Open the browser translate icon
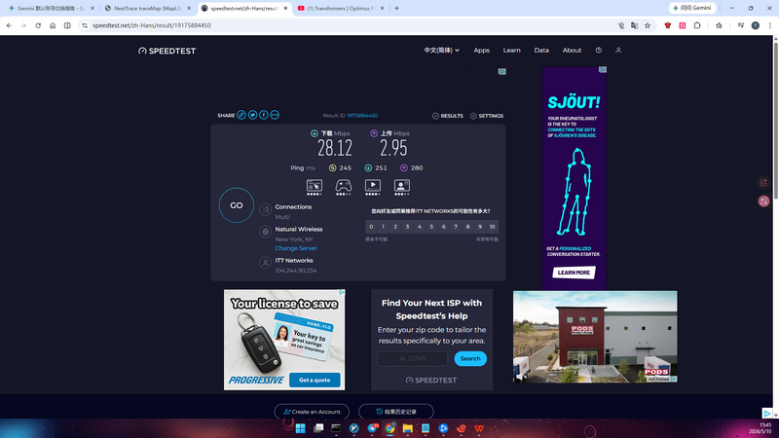 pyautogui.click(x=635, y=25)
